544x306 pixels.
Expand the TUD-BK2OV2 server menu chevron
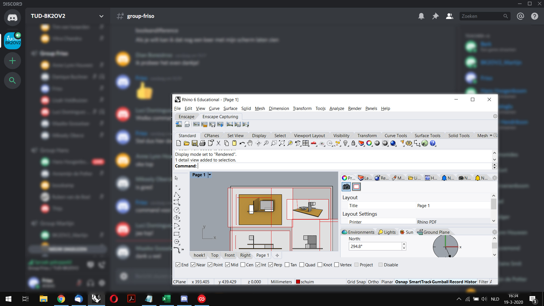pos(101,16)
